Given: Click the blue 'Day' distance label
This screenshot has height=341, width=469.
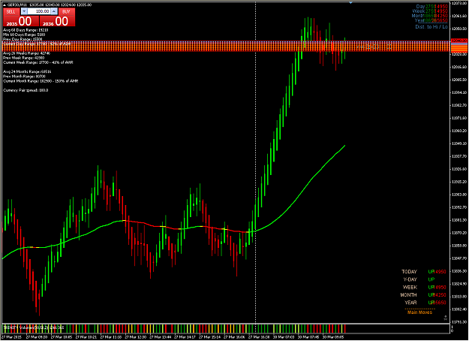Looking at the screenshot, I should pos(420,6).
